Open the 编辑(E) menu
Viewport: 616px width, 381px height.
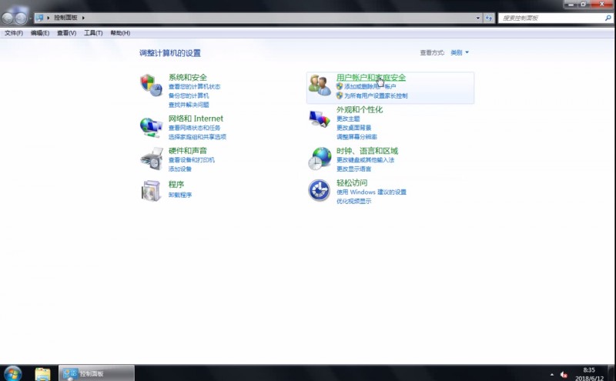pyautogui.click(x=40, y=33)
